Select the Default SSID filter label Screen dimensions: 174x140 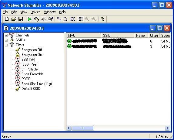click(31, 89)
